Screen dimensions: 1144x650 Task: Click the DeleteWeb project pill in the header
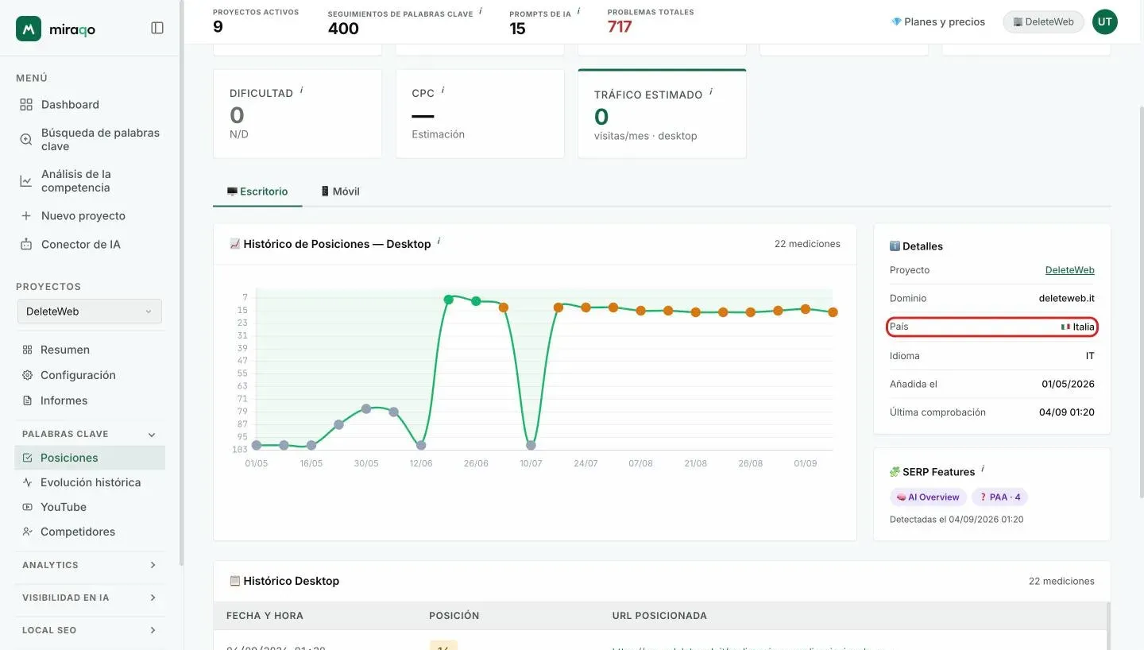(x=1043, y=21)
